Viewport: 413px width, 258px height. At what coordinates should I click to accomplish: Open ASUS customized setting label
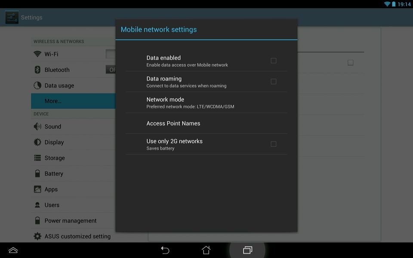77,236
